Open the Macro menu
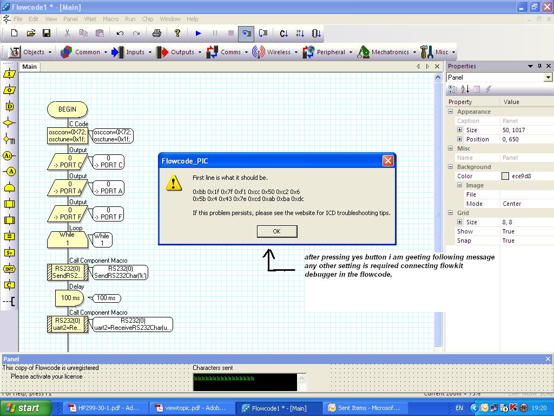The image size is (554, 416). [x=110, y=19]
